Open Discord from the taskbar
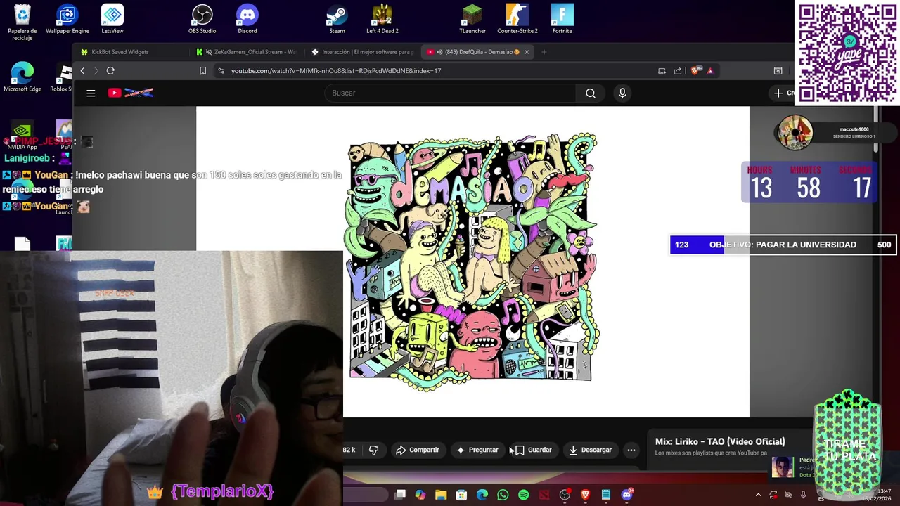This screenshot has height=506, width=900. 626,495
